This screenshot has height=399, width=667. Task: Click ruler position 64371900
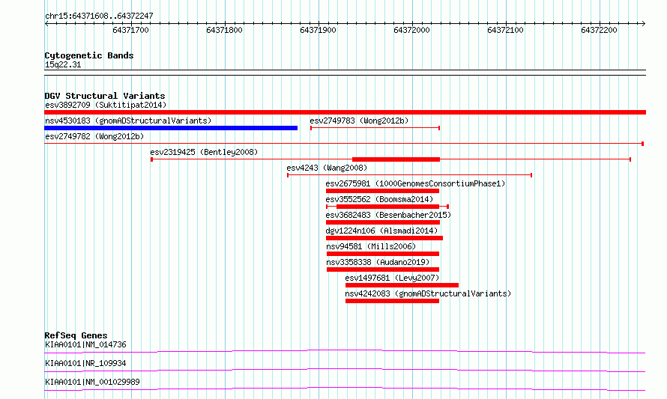(318, 30)
